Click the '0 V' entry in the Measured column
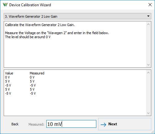Viewport: 155px width, 134px height. (32, 77)
